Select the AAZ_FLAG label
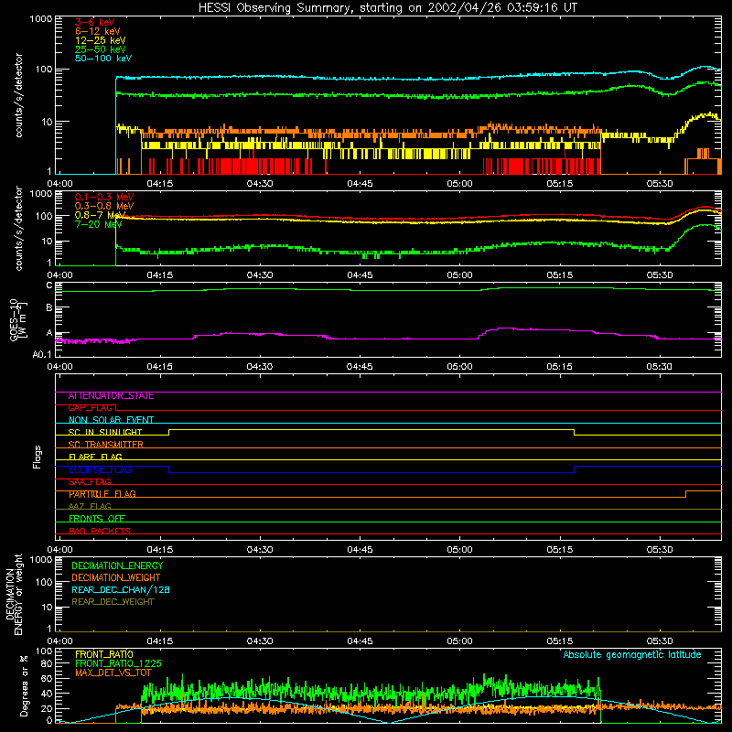This screenshot has height=732, width=732. coord(90,507)
